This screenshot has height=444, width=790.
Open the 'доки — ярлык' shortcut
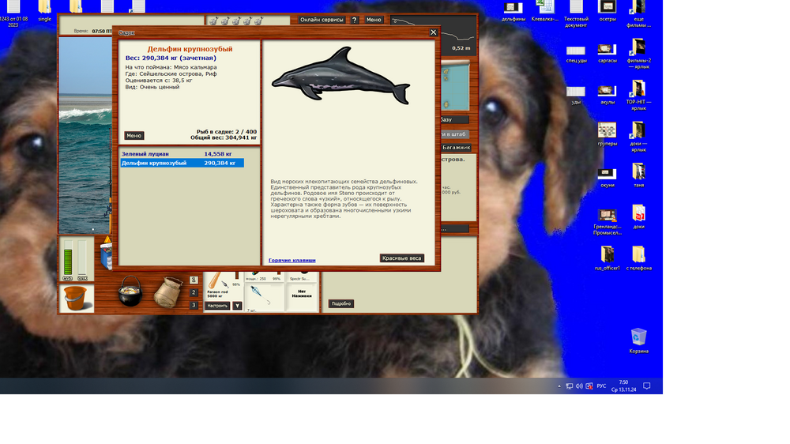pyautogui.click(x=638, y=137)
